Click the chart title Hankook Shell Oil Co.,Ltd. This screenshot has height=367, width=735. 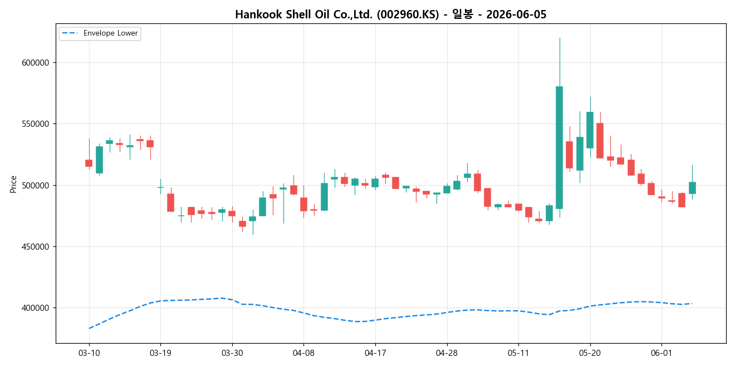tap(390, 14)
